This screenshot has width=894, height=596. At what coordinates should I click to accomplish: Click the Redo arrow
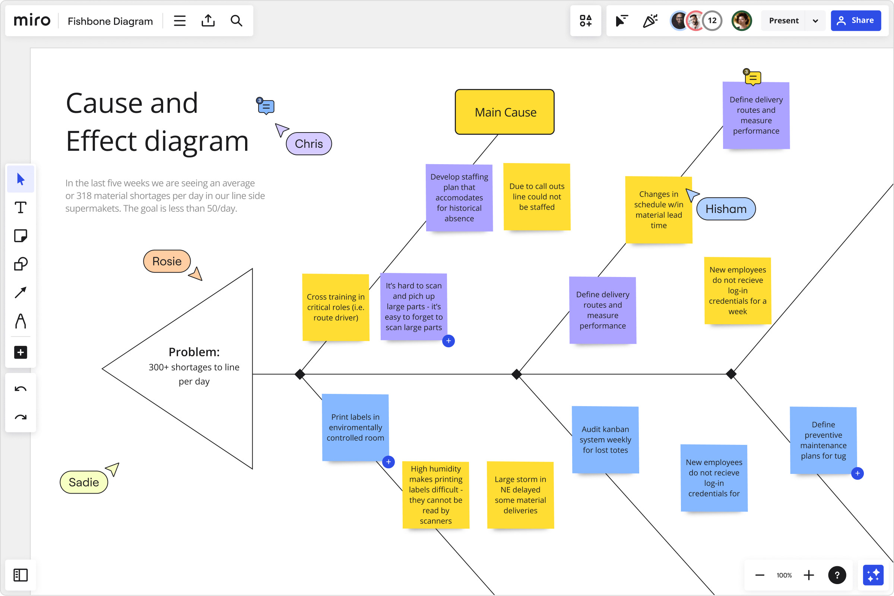(20, 417)
